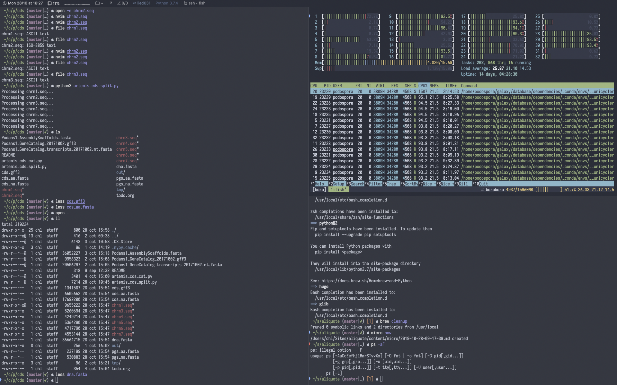Click the git branch icon in status bar

[111, 3]
